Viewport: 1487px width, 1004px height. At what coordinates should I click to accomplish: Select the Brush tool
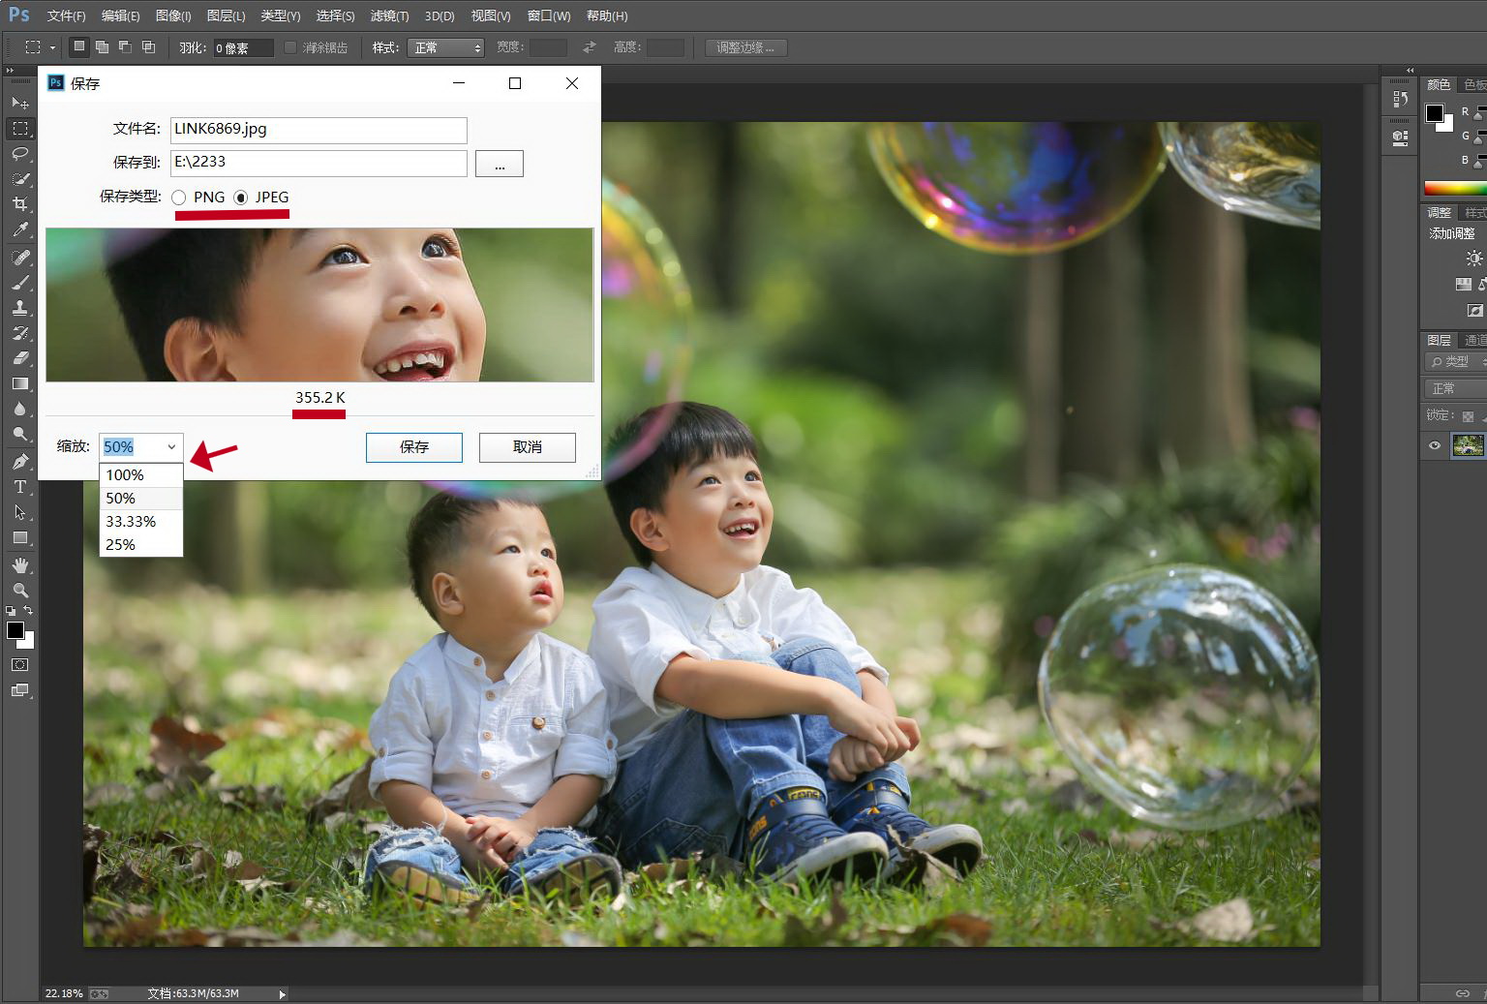click(x=20, y=283)
